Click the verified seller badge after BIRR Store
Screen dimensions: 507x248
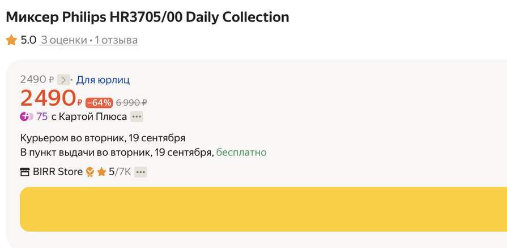point(90,172)
